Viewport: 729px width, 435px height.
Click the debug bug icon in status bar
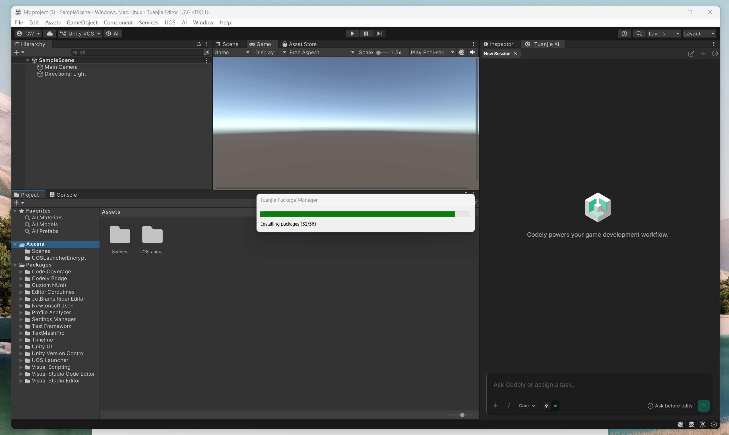[x=680, y=424]
